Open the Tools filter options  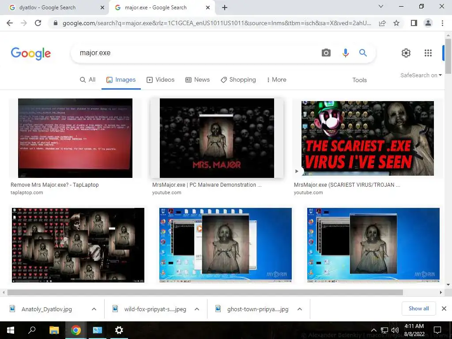(359, 80)
